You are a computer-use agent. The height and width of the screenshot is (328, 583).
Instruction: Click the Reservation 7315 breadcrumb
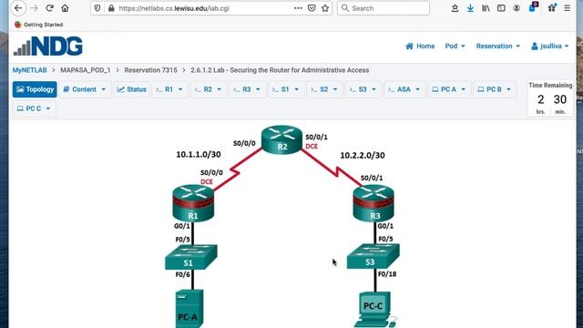pos(150,70)
